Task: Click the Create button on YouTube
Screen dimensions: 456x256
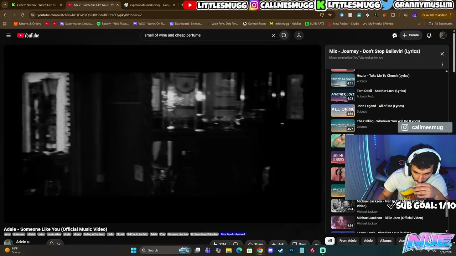Action: click(410, 35)
